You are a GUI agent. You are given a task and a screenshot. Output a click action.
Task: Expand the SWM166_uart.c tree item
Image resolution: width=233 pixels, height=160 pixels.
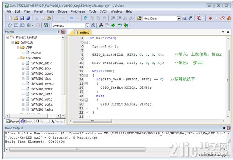[23, 94]
